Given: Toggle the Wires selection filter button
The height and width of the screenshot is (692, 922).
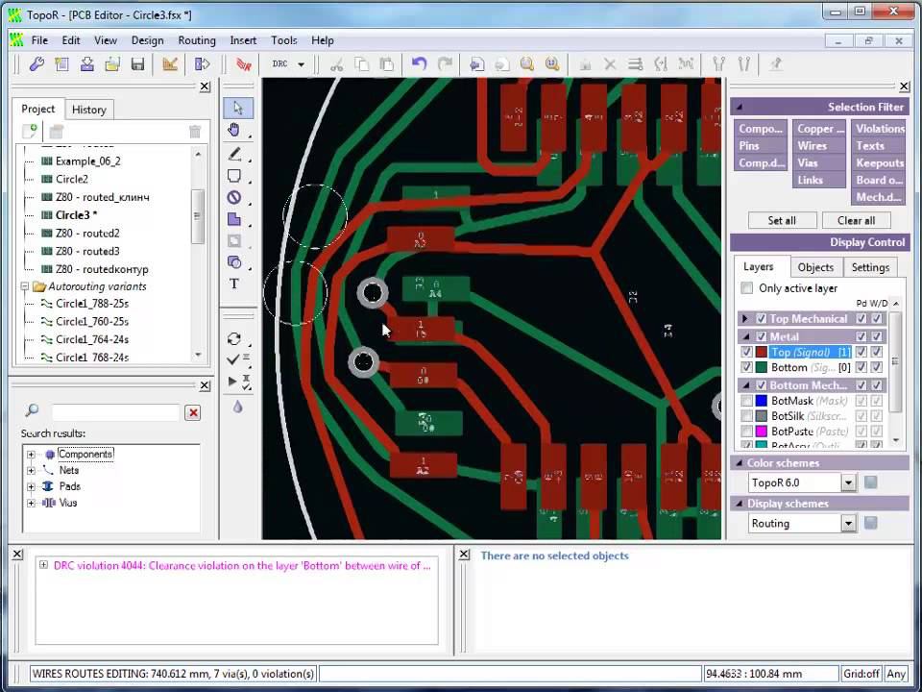Looking at the screenshot, I should coord(818,145).
